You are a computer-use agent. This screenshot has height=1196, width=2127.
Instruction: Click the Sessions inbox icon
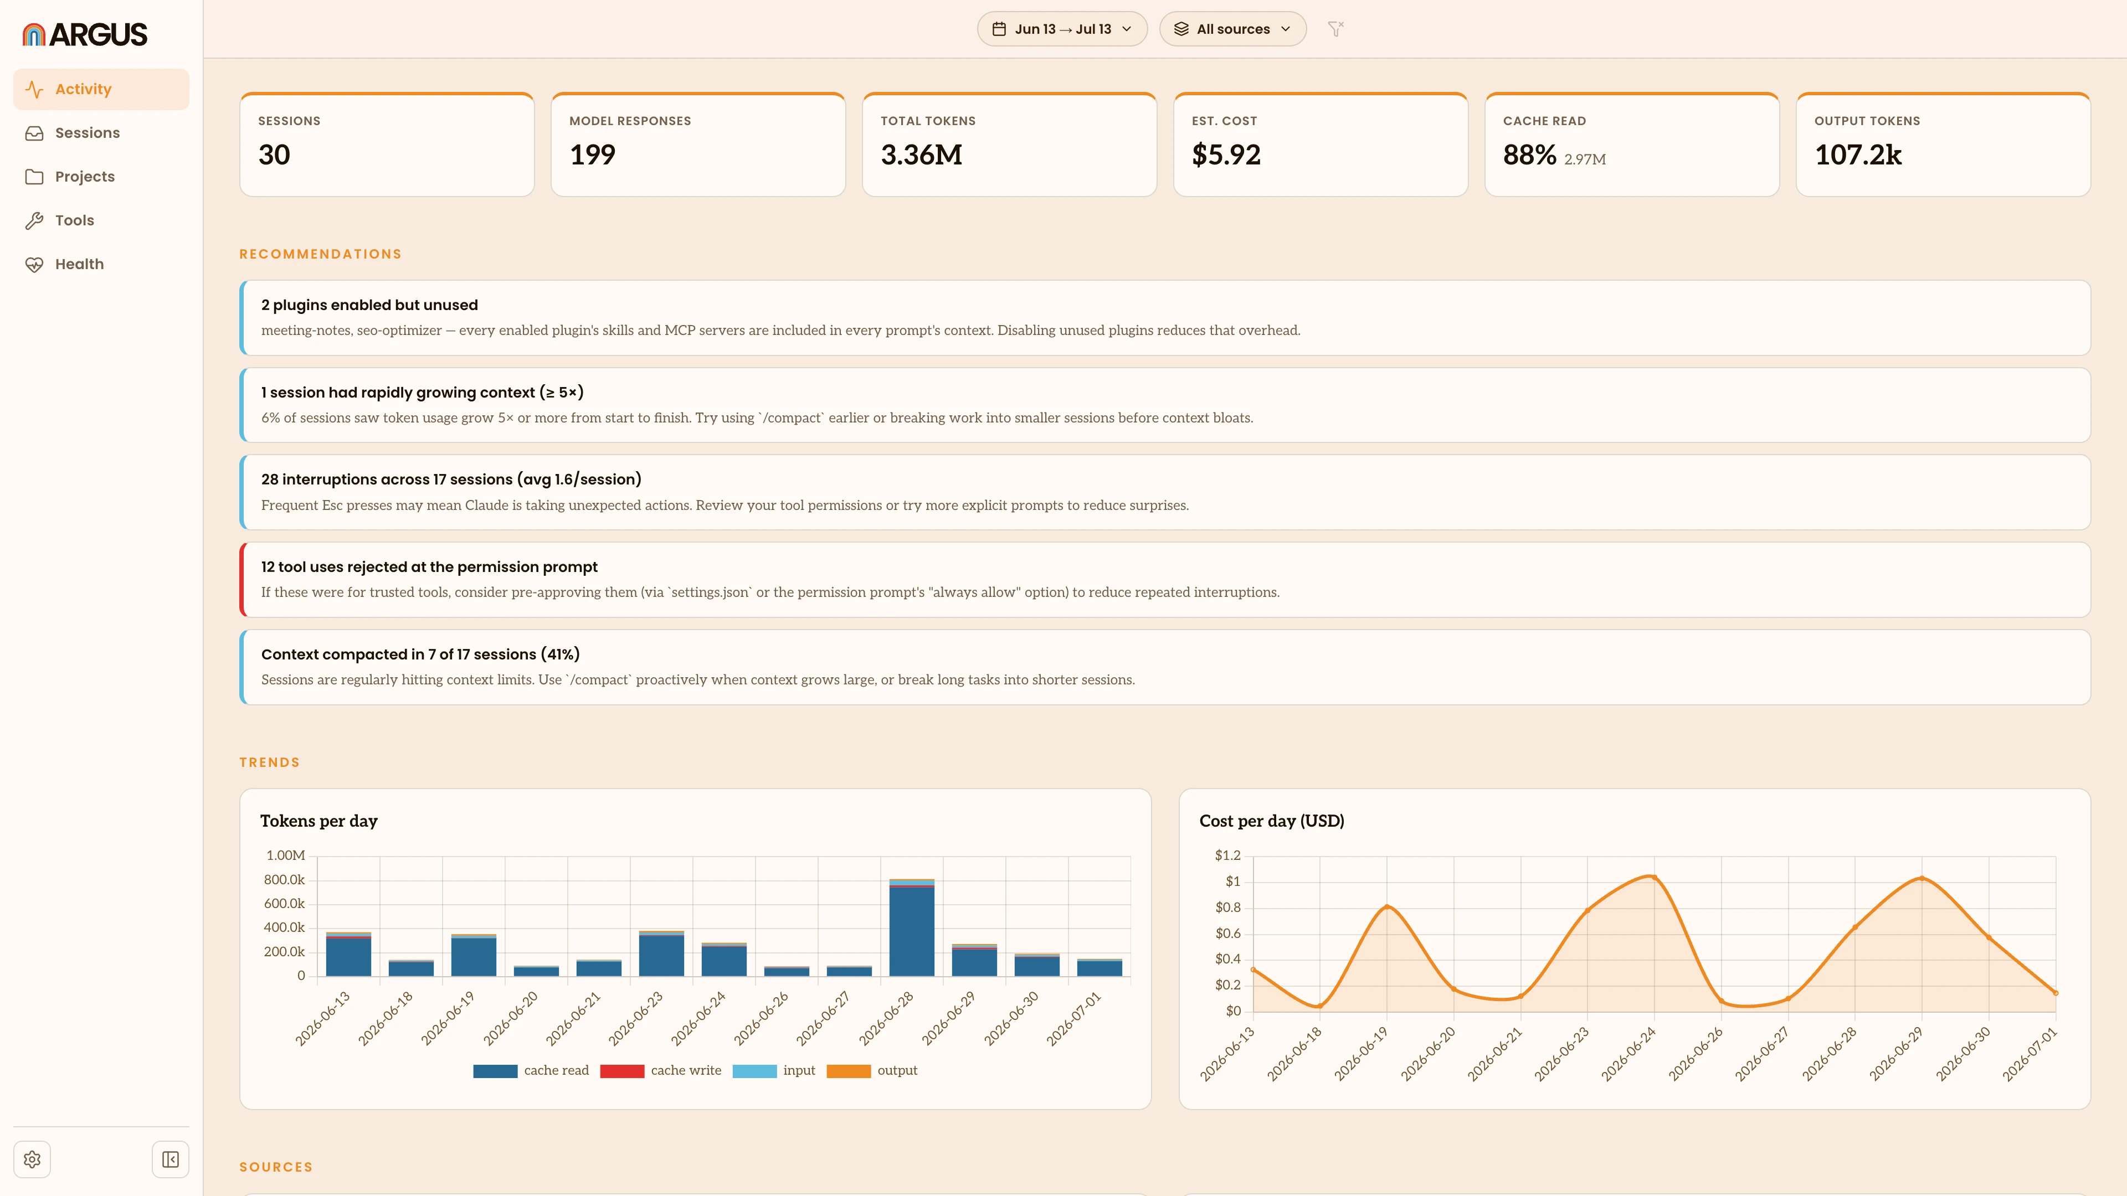pos(34,133)
